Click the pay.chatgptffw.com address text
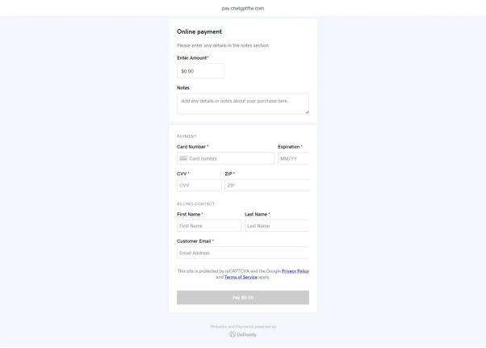 coord(243,8)
